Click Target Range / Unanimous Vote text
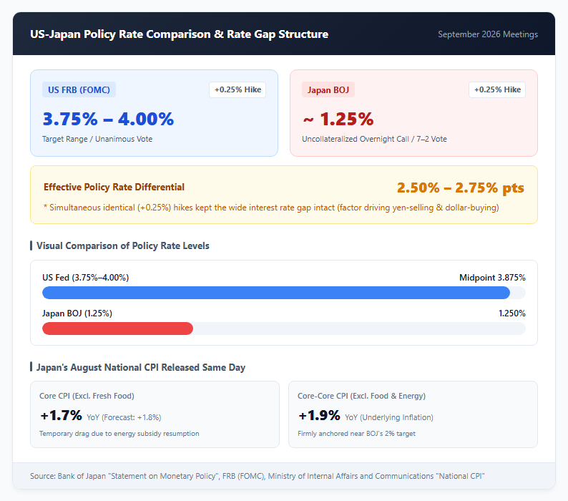568x501 pixels. pyautogui.click(x=97, y=139)
